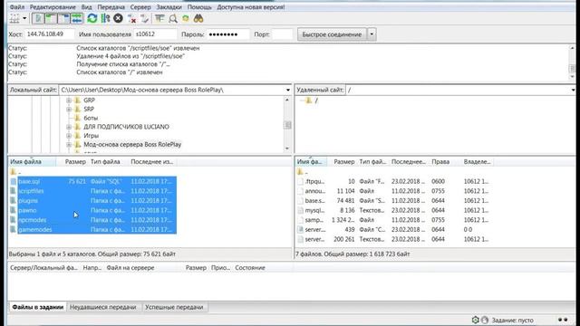Toggle transfer queue display
The width and height of the screenshot is (580, 326).
click(x=76, y=18)
